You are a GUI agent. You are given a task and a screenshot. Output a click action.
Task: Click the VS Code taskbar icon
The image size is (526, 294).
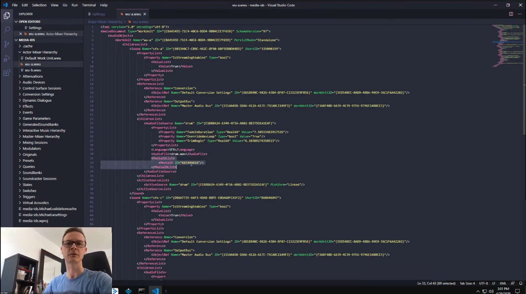[x=155, y=291]
